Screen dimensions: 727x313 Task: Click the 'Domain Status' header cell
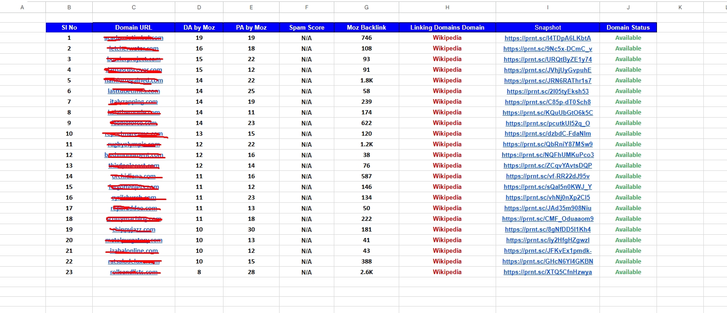pyautogui.click(x=628, y=27)
